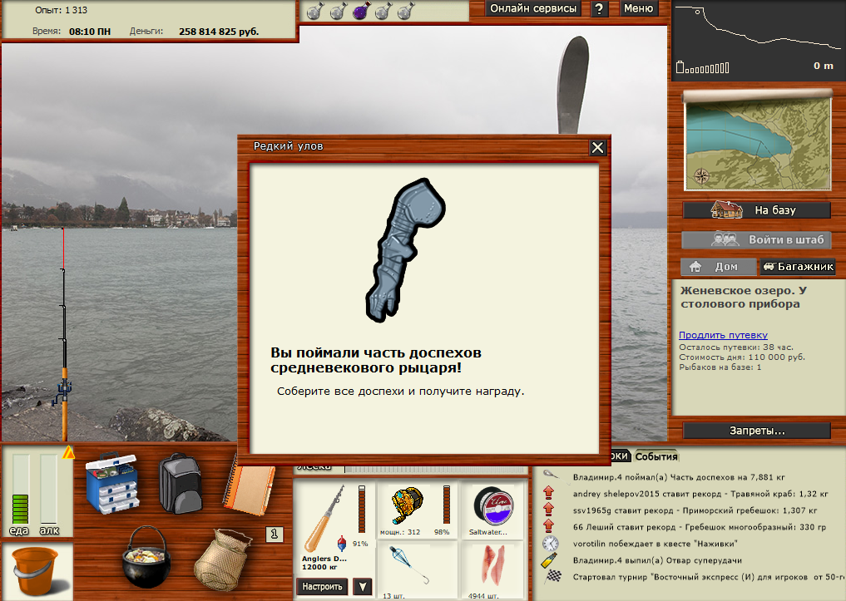Viewport: 846px width, 601px height.
Task: Click the purple potion flask
Action: click(361, 10)
